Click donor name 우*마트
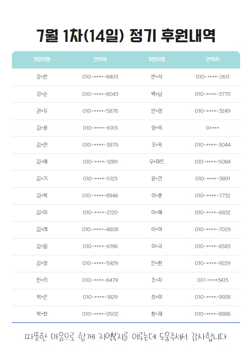252x356 pixels. [x=157, y=162]
